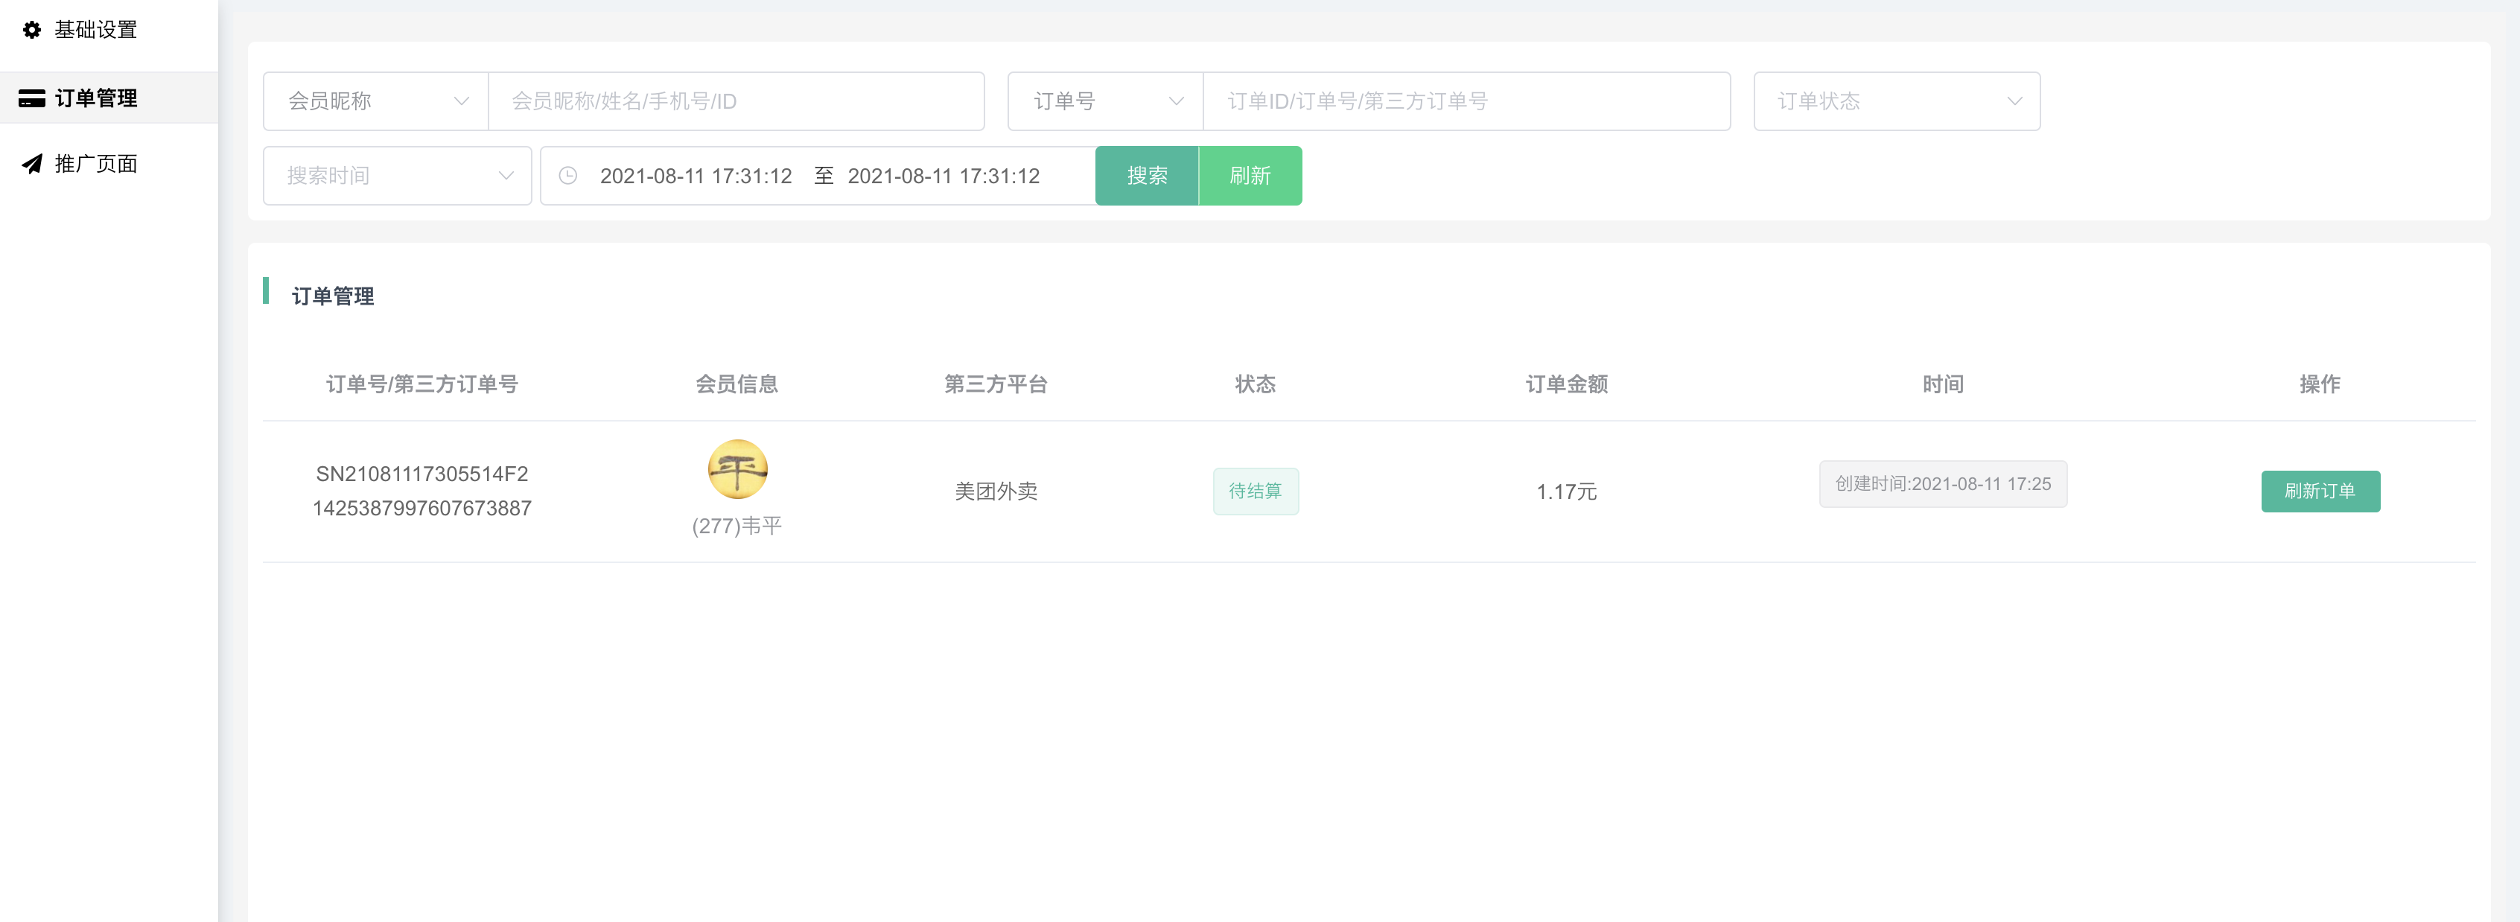Click the clock icon in date range field

(x=567, y=175)
